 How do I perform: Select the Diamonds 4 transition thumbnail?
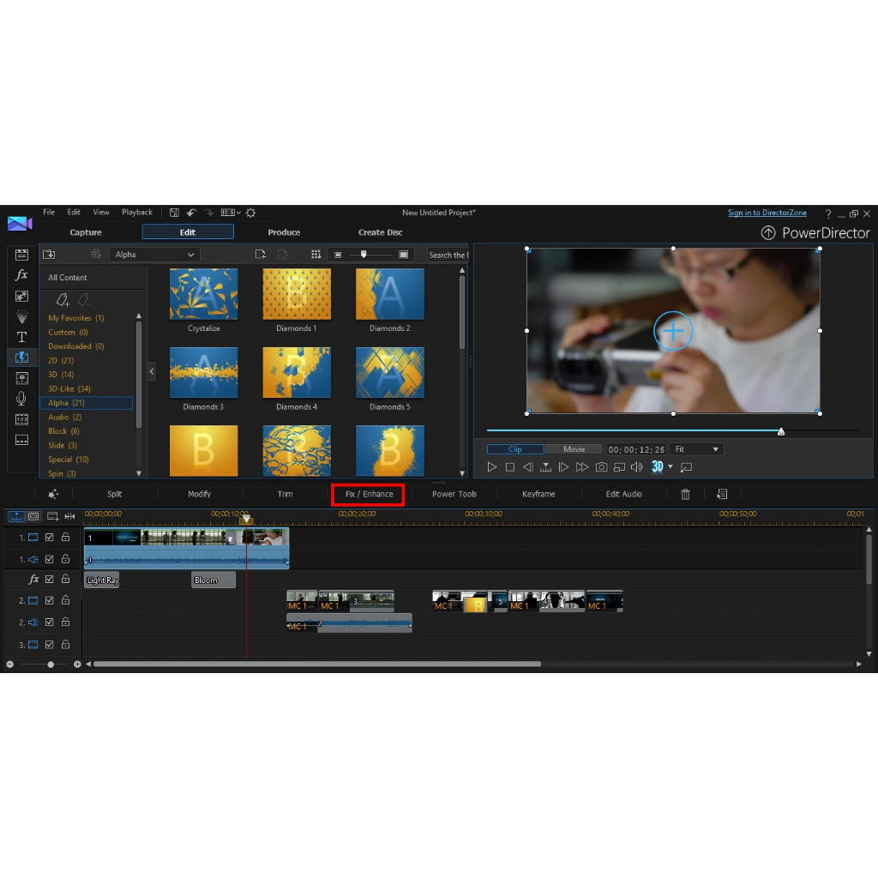point(297,373)
